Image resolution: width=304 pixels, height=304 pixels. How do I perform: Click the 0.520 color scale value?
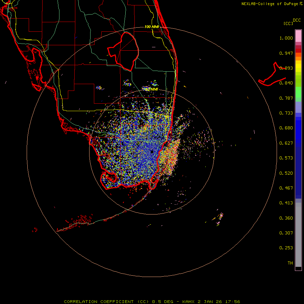[x=286, y=173]
